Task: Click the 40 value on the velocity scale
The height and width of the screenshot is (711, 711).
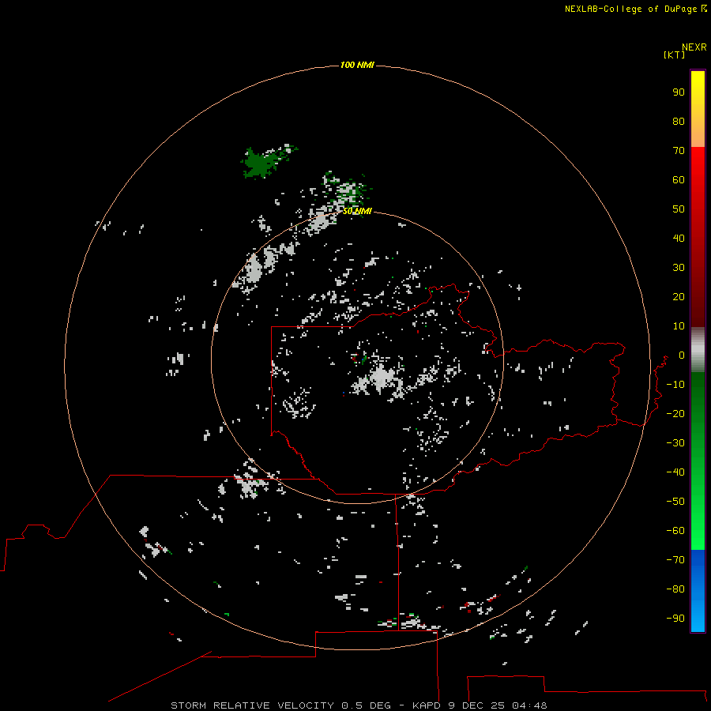Action: point(679,238)
